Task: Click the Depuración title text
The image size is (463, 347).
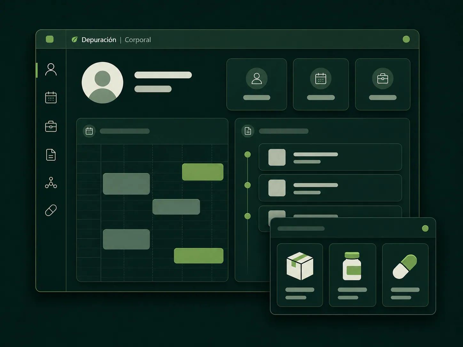Action: [x=99, y=40]
